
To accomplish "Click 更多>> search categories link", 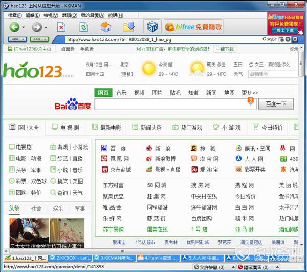I will click(250, 93).
